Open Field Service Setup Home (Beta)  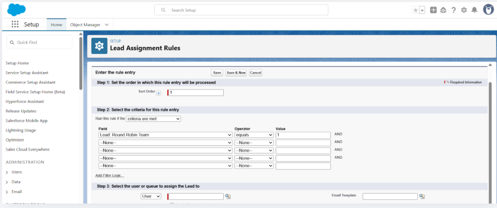point(35,92)
